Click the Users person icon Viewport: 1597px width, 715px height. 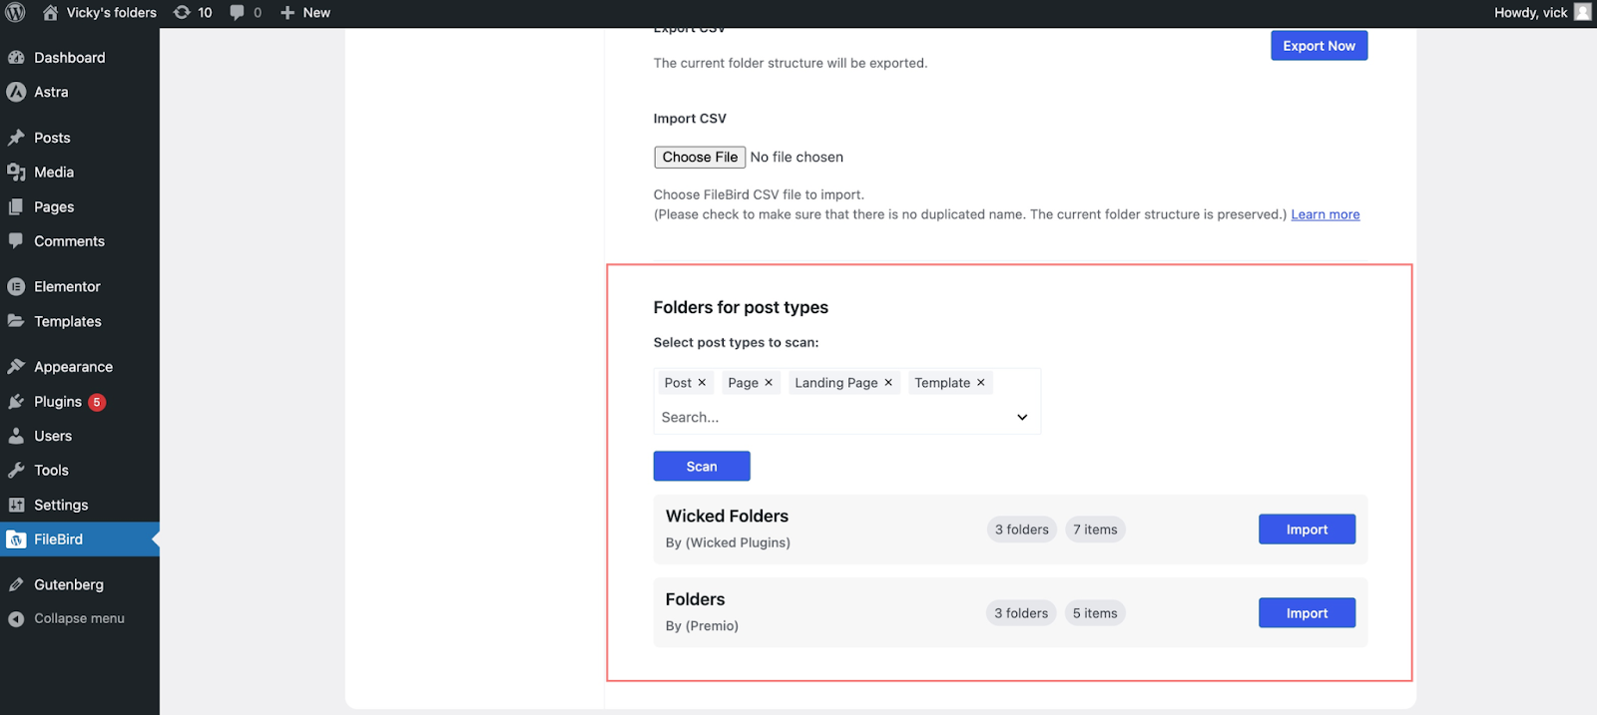16,436
